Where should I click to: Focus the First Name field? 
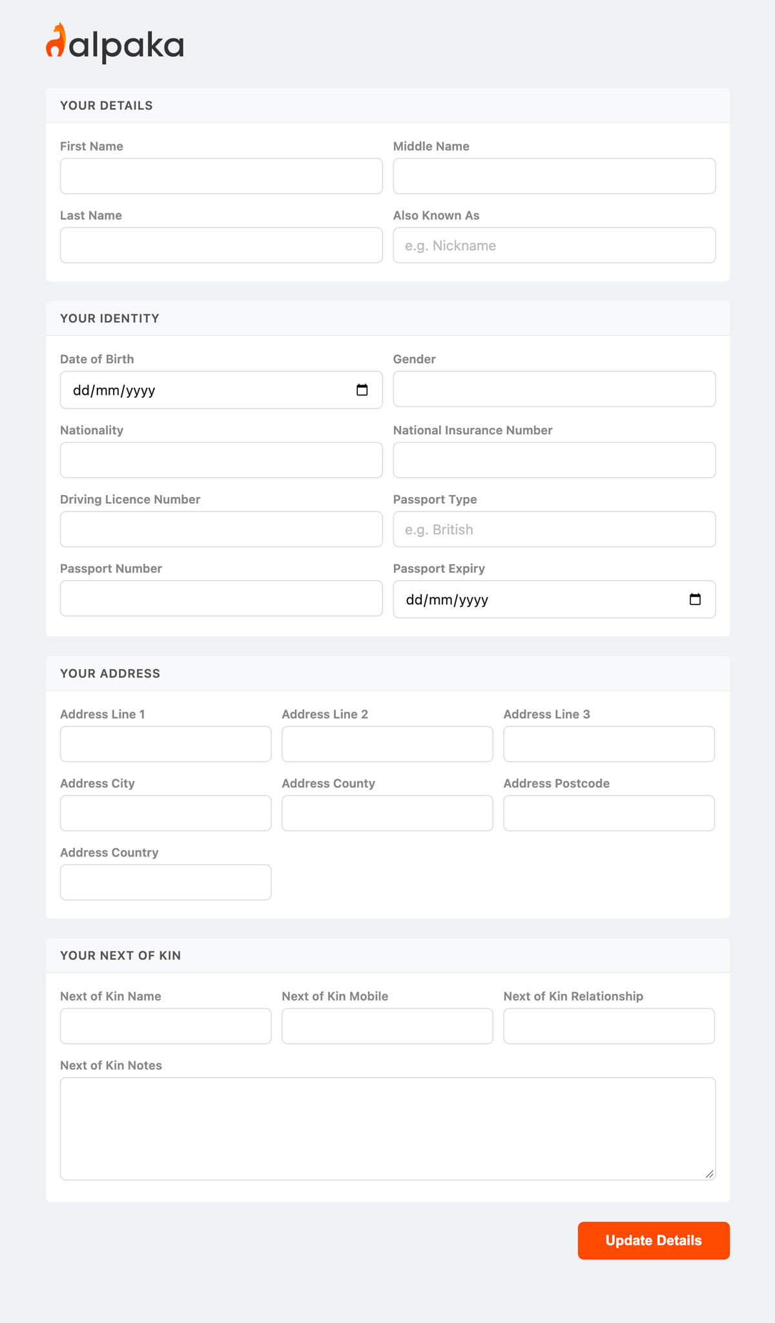pos(222,176)
